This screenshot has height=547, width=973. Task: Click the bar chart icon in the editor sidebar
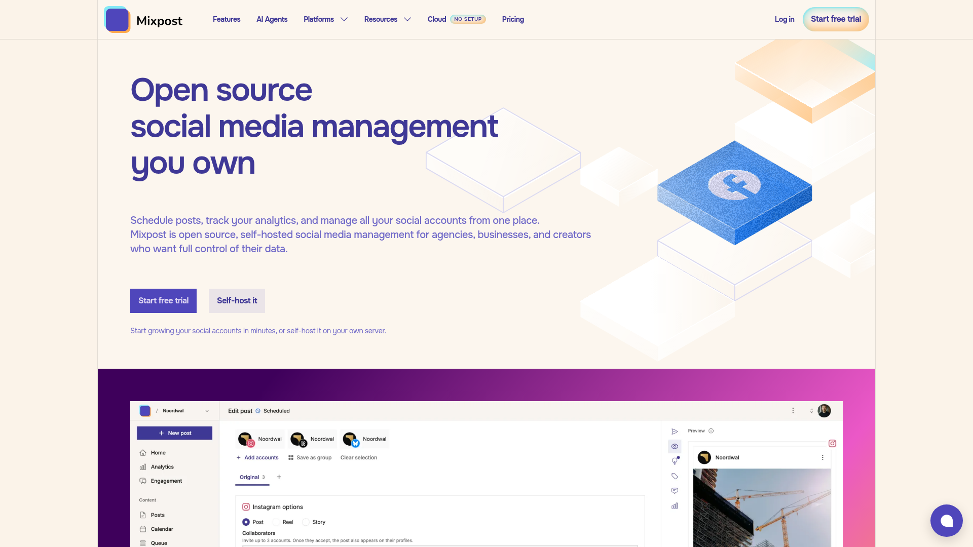tap(675, 505)
